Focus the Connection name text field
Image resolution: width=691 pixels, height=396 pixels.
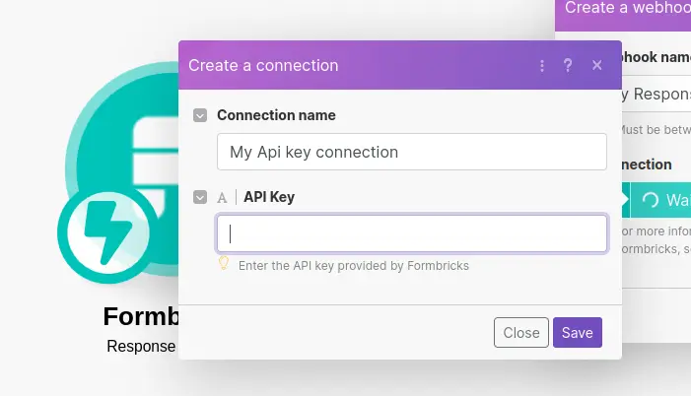(x=411, y=152)
